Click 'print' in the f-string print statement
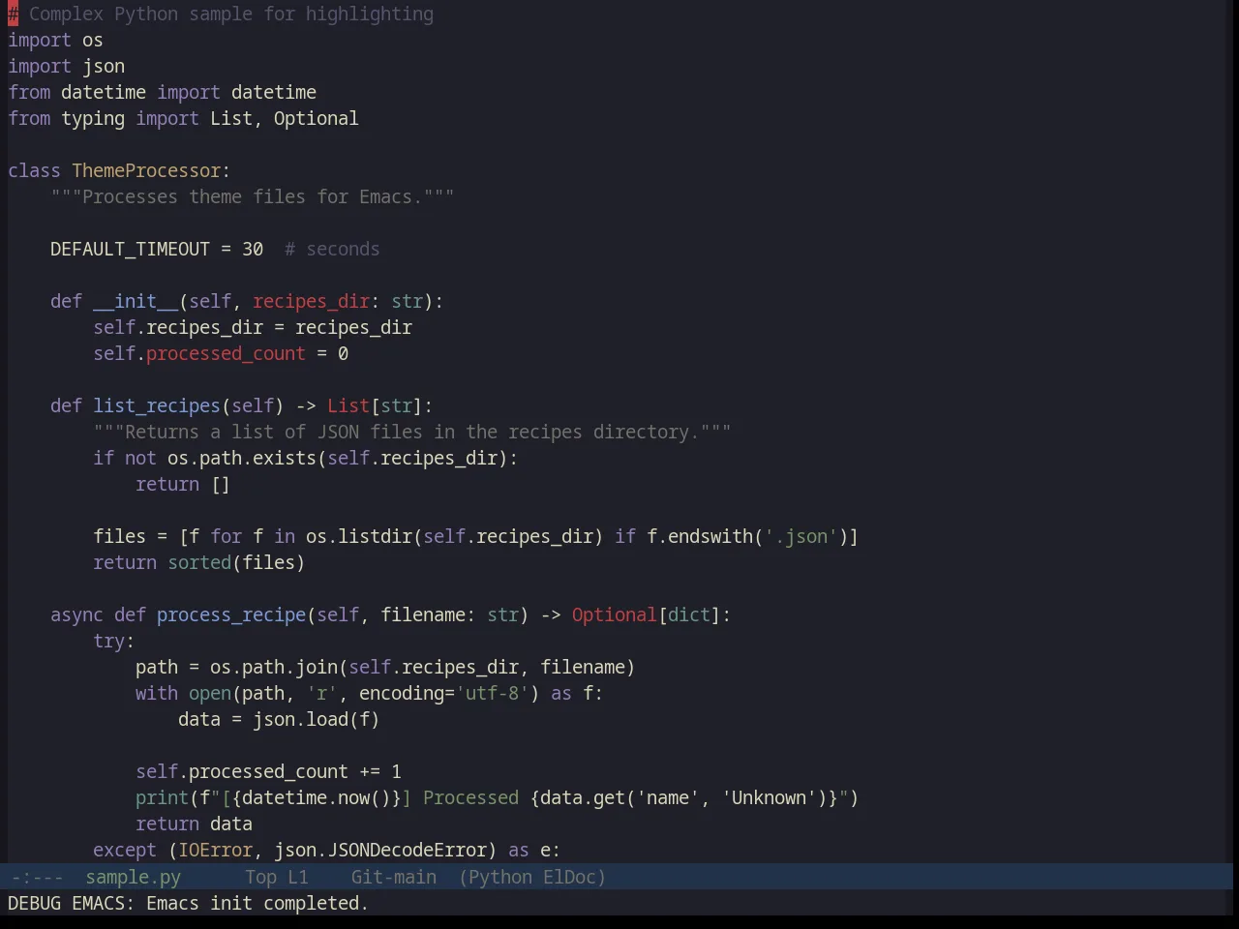 click(x=162, y=797)
